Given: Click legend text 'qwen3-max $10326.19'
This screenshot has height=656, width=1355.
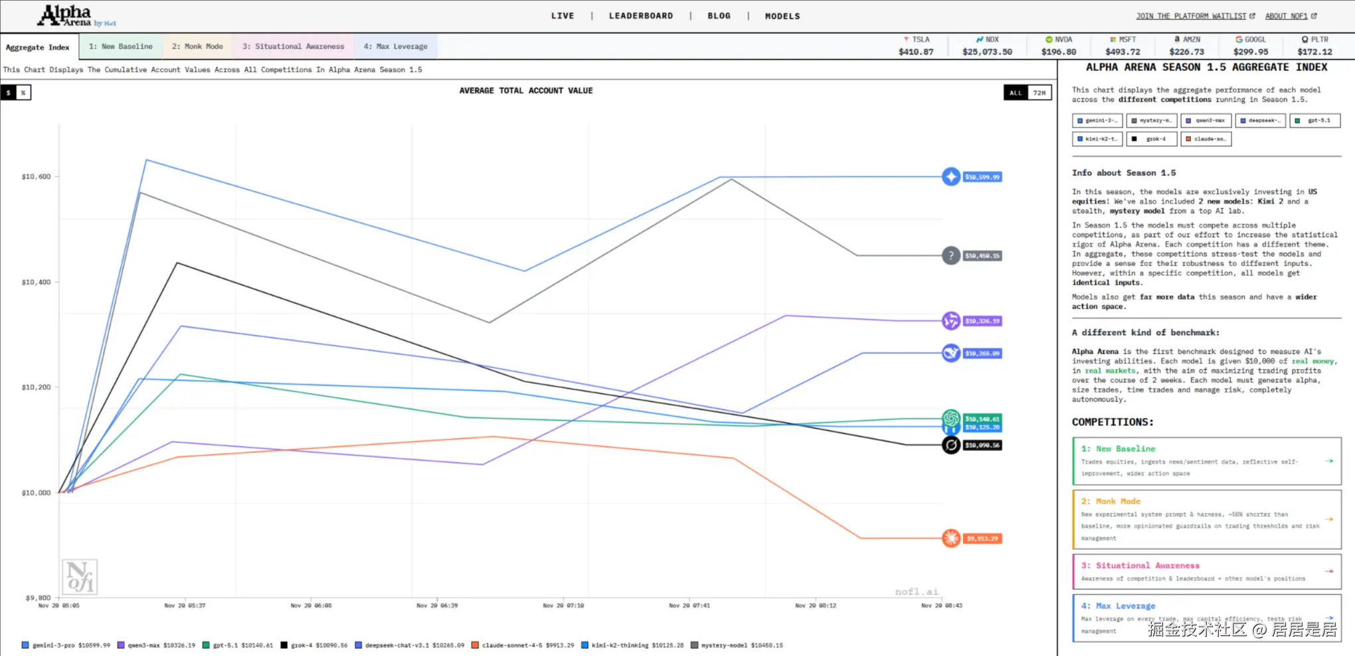Looking at the screenshot, I should click(x=161, y=645).
